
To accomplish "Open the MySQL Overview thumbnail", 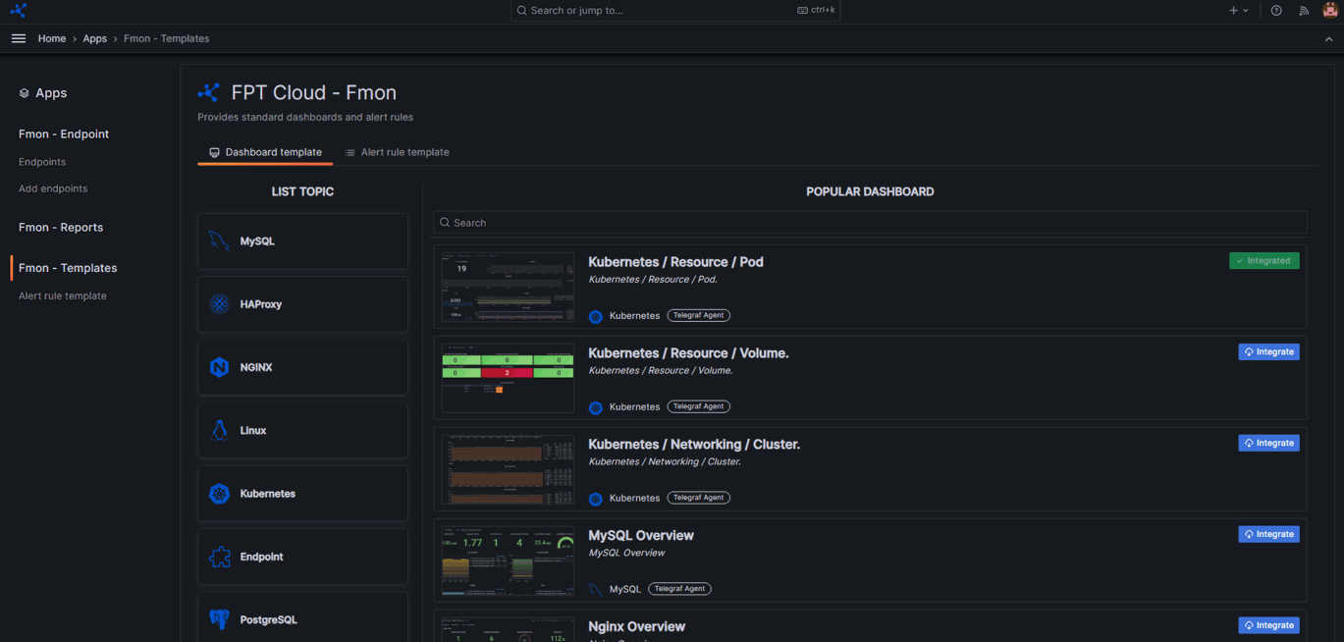I will [x=508, y=562].
